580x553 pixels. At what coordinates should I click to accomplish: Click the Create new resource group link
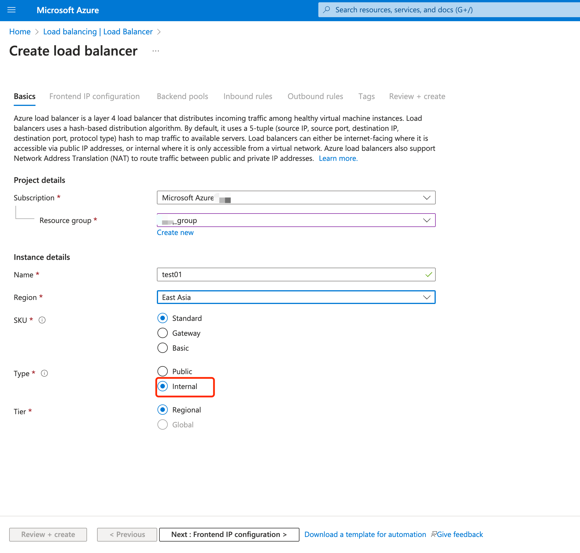(175, 232)
